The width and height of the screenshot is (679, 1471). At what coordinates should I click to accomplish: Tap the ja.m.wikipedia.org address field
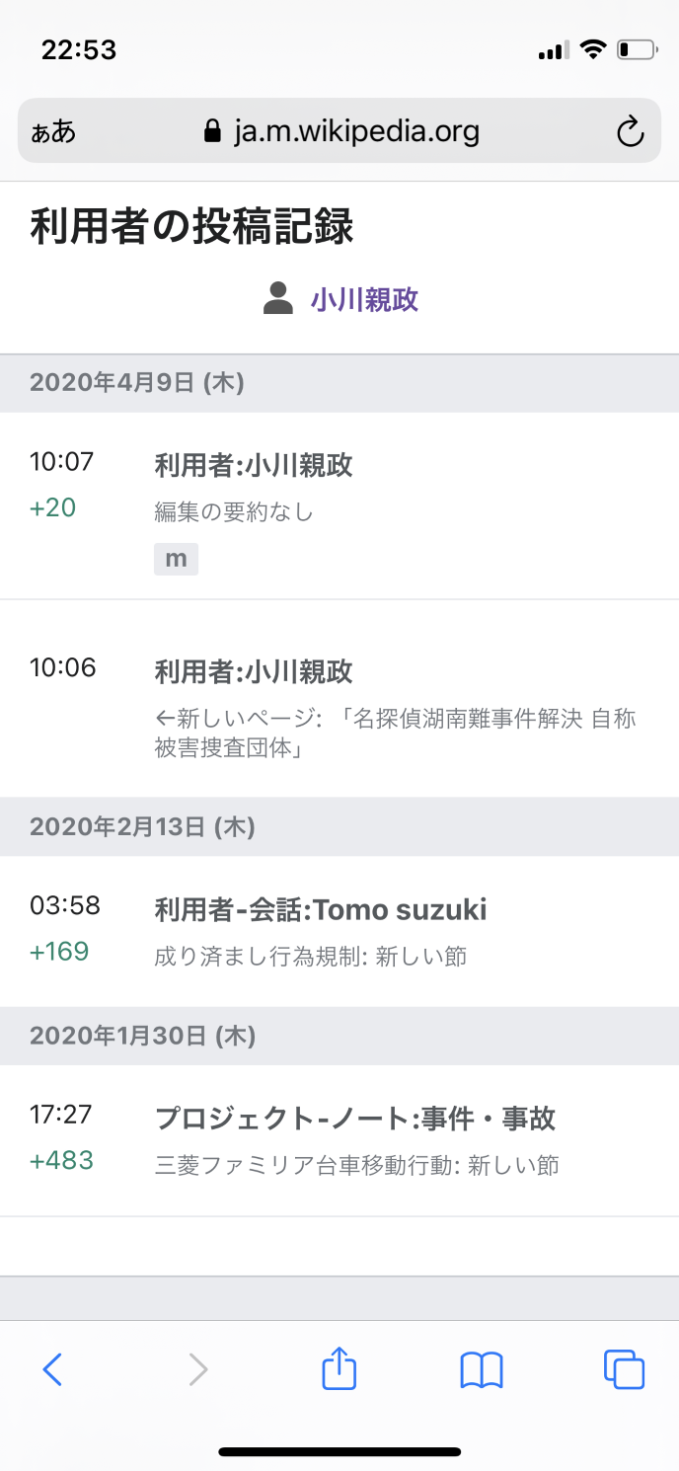(x=356, y=131)
